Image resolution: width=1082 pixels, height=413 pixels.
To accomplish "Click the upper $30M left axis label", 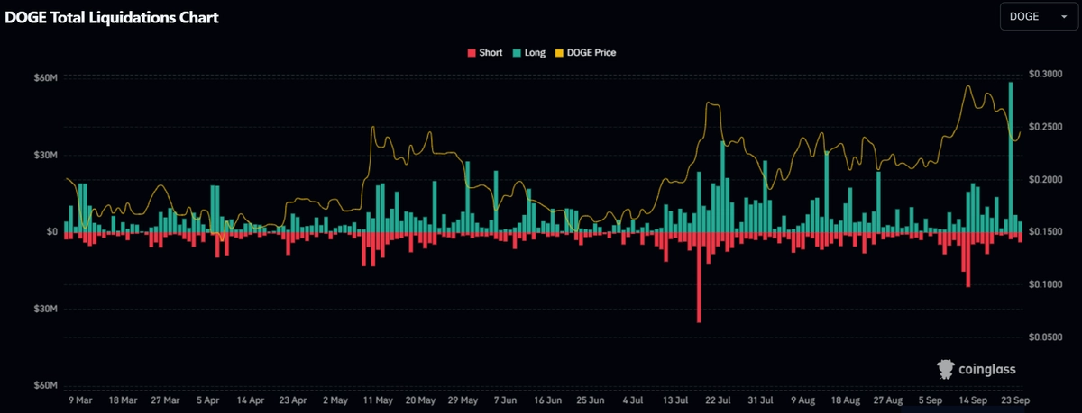I will pos(45,155).
